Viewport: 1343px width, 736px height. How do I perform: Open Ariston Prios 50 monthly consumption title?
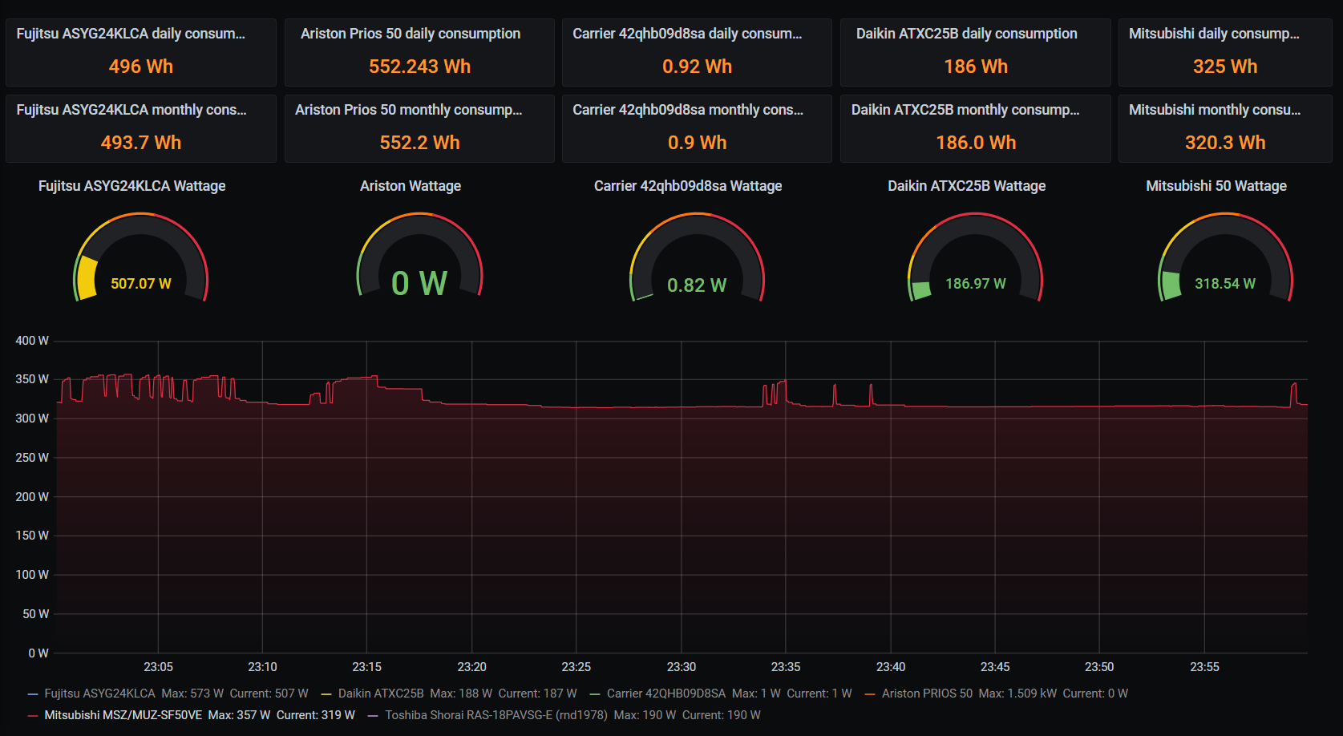409,110
